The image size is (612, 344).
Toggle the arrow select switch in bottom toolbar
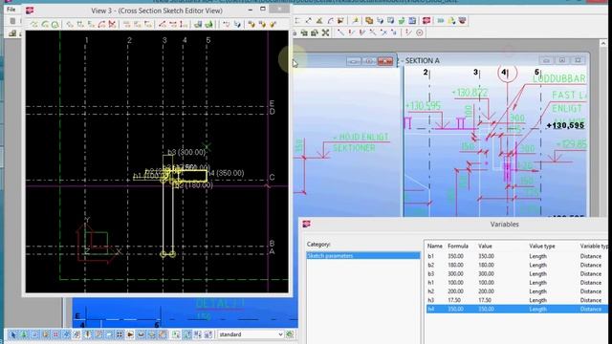(13, 334)
